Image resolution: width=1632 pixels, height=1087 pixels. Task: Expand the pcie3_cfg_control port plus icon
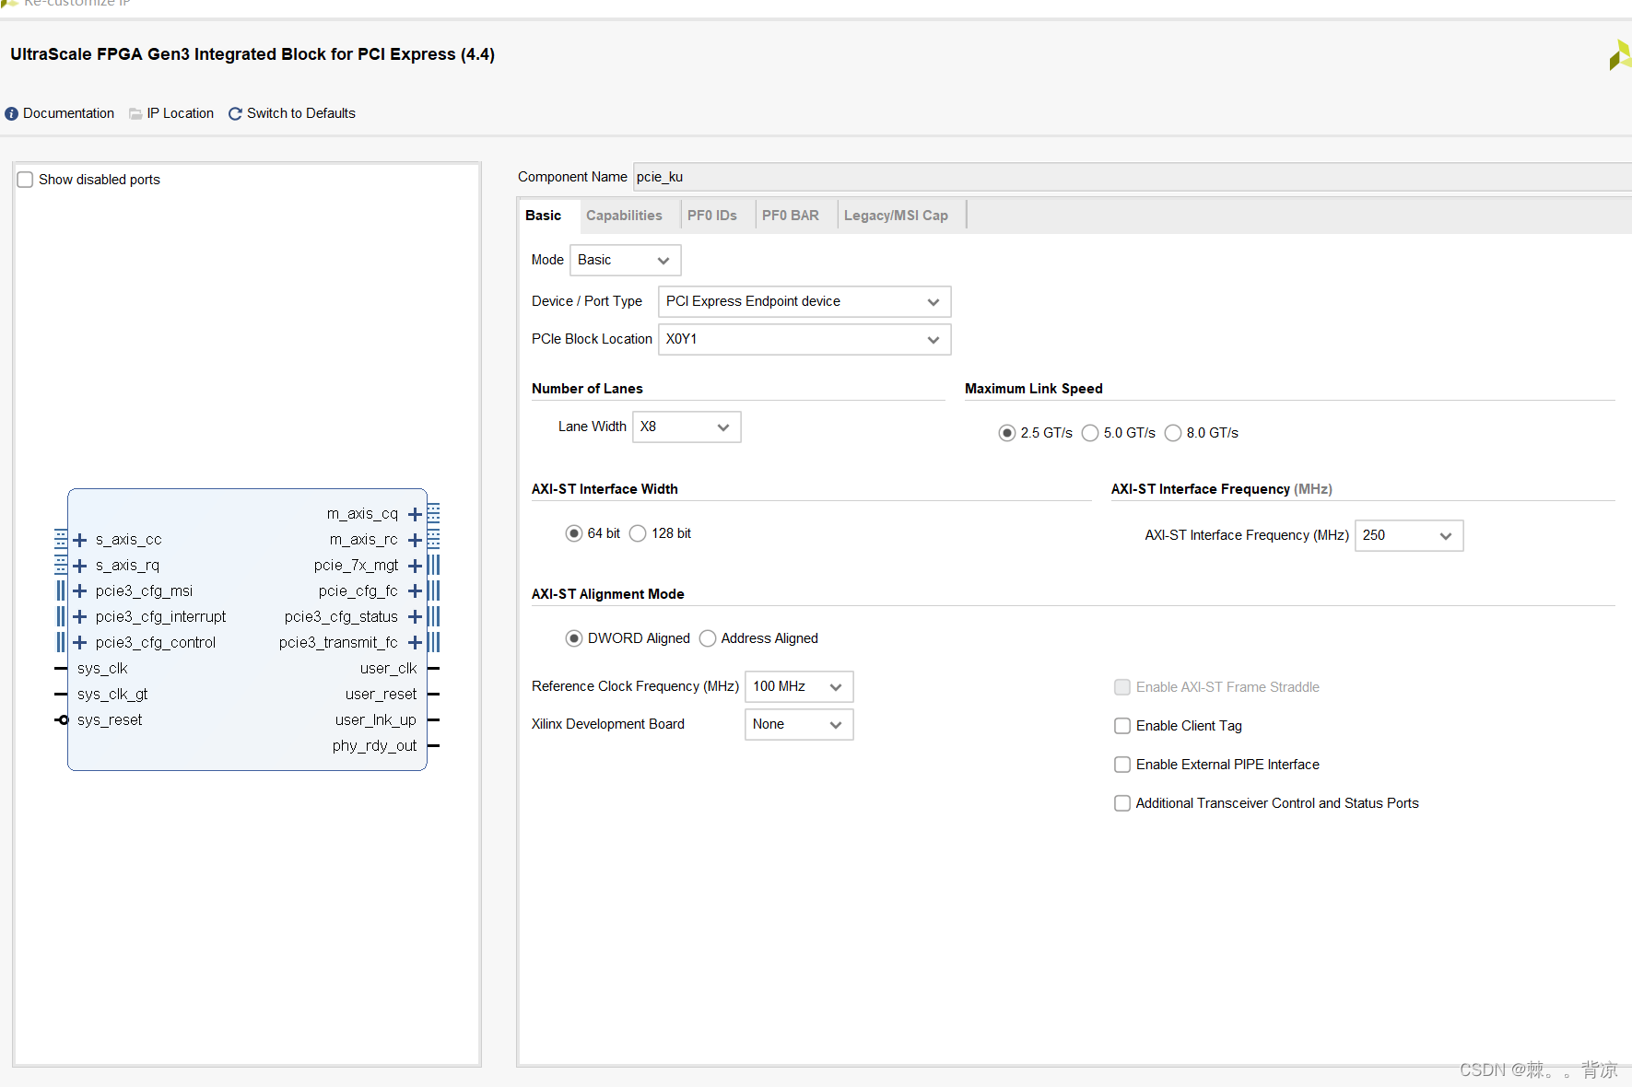pyautogui.click(x=80, y=643)
